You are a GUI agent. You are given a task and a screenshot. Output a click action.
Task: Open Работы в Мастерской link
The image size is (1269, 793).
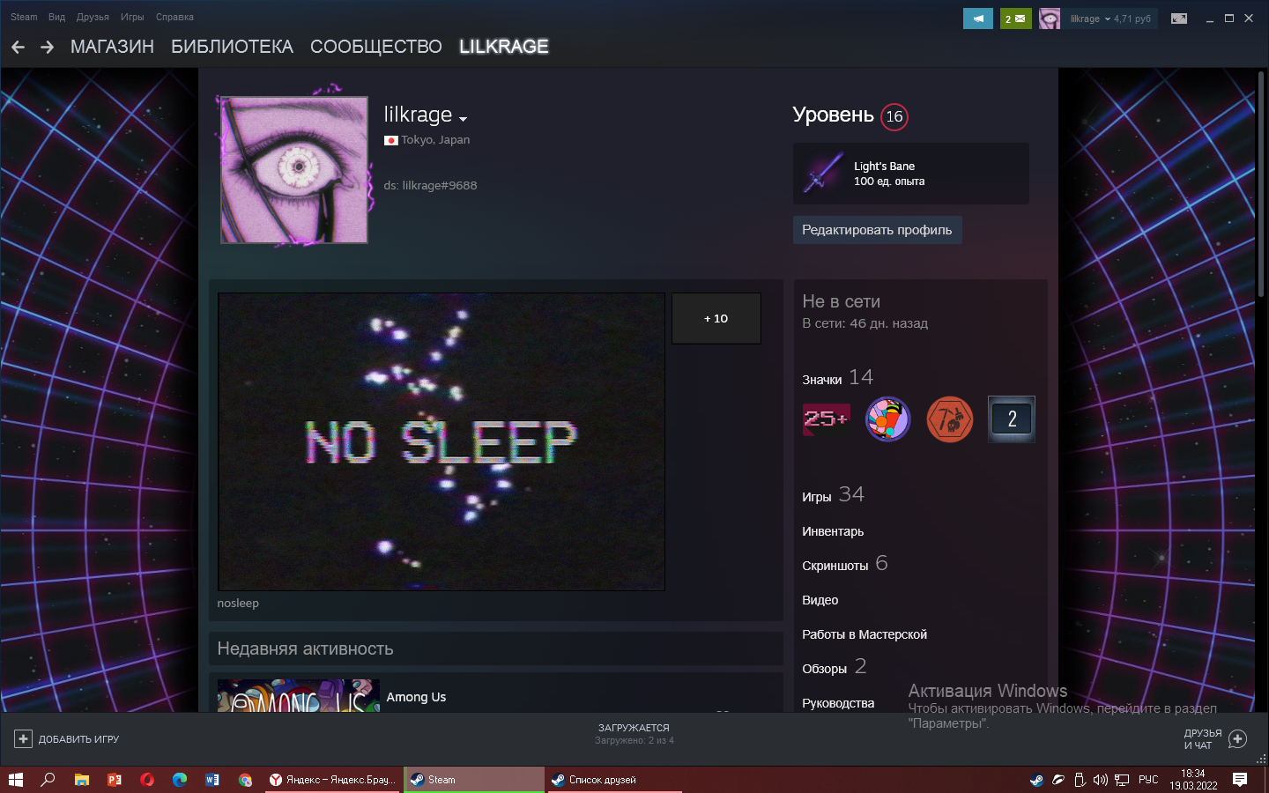[865, 634]
